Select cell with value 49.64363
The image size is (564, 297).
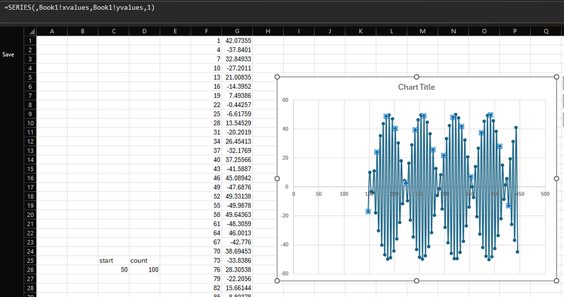pos(237,215)
